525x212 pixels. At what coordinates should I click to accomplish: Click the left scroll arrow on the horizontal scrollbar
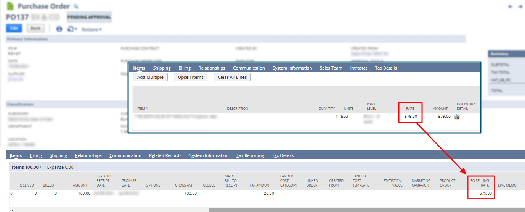click(13, 210)
